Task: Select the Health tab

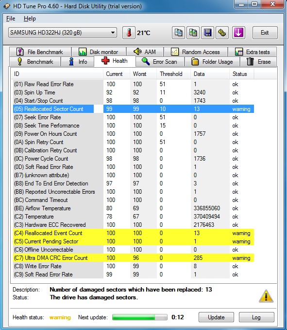Action: (x=115, y=61)
